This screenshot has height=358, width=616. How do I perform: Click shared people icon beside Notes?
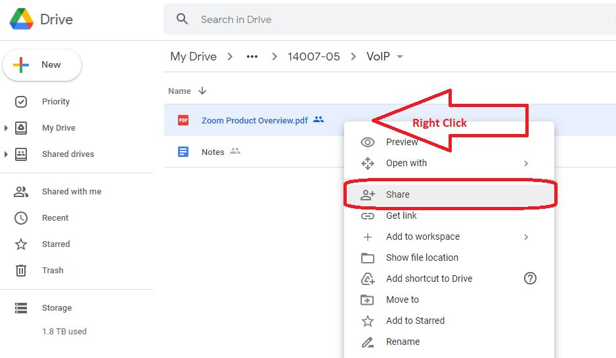click(x=235, y=151)
